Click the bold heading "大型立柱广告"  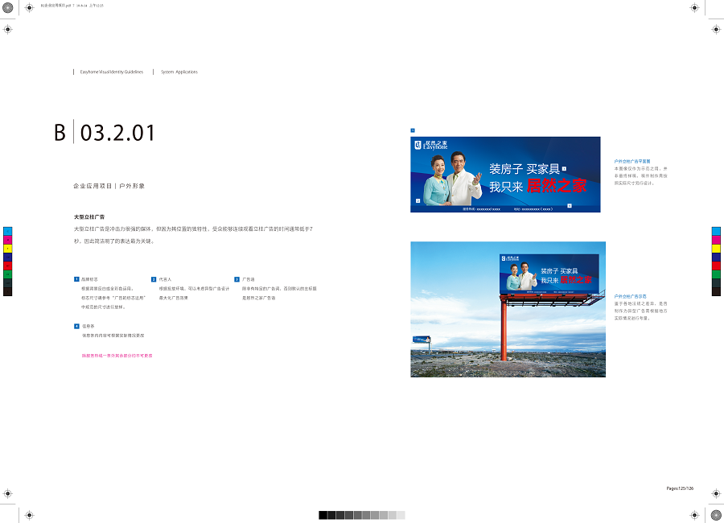pyautogui.click(x=89, y=216)
